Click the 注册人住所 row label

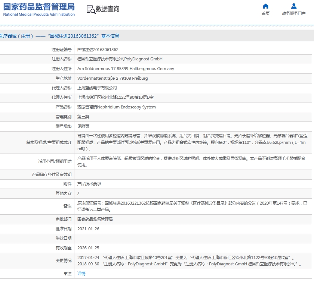61,69
